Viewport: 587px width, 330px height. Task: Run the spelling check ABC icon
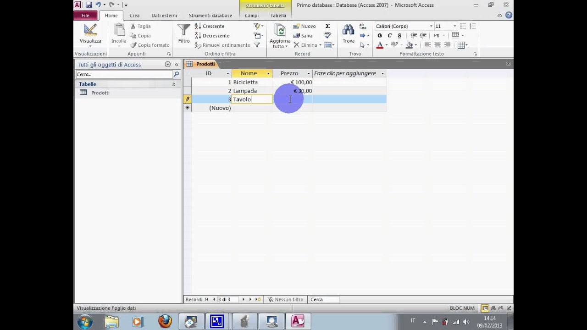click(327, 35)
